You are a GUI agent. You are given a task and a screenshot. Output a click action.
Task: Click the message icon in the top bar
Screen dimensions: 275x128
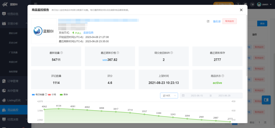[x=245, y=4]
